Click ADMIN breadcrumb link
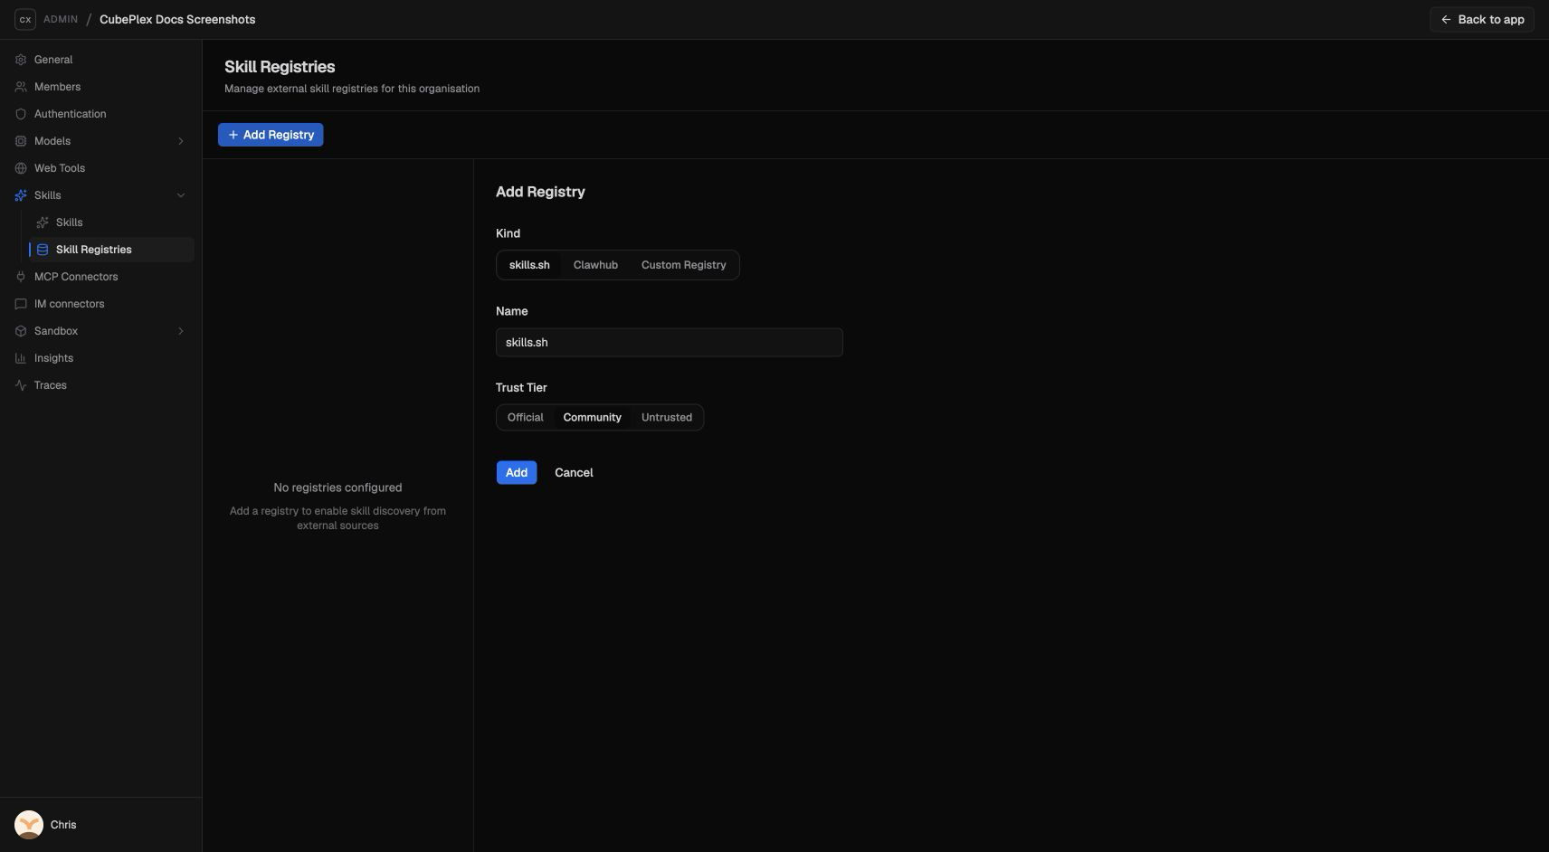 click(61, 19)
